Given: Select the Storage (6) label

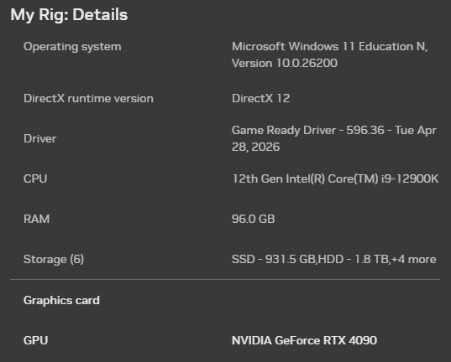Looking at the screenshot, I should [x=54, y=260].
